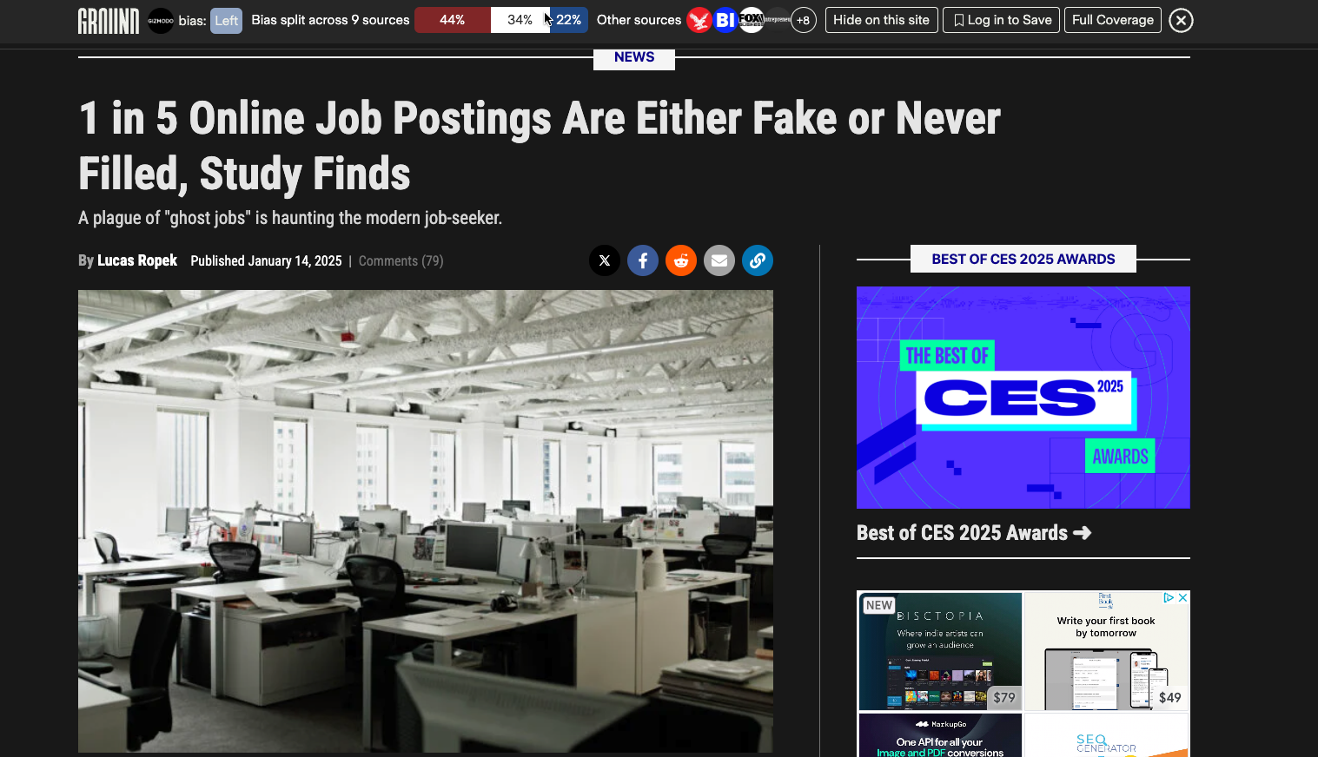Share article on Reddit
The image size is (1318, 757).
(681, 260)
